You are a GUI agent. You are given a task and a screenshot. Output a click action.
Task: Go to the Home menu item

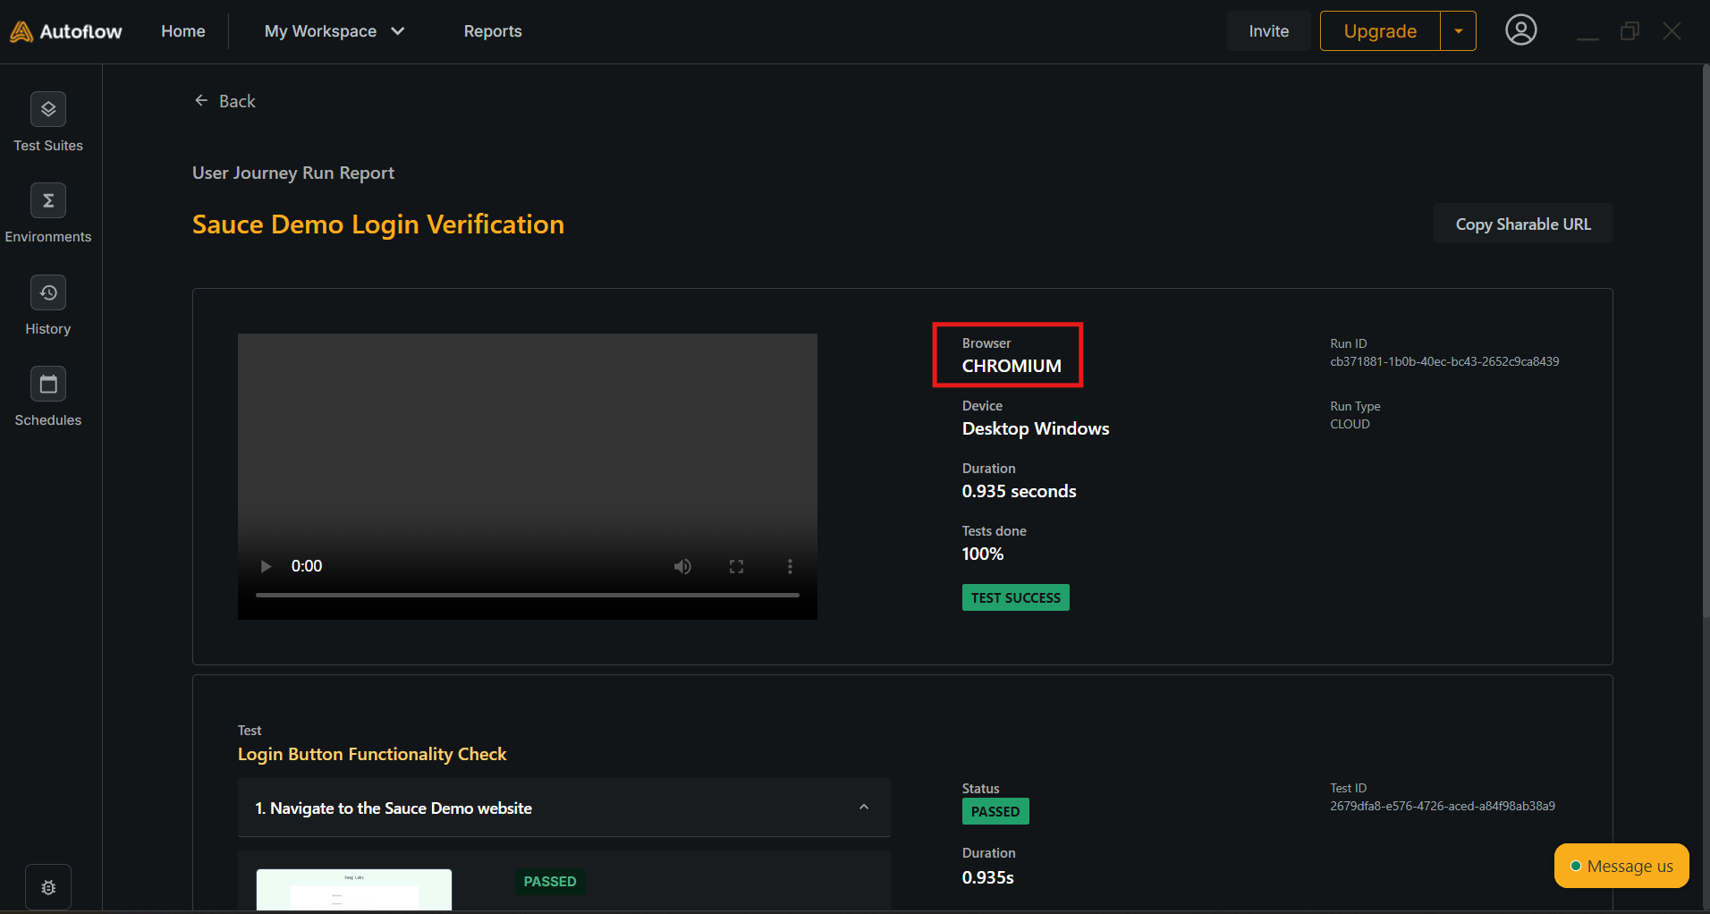point(183,31)
